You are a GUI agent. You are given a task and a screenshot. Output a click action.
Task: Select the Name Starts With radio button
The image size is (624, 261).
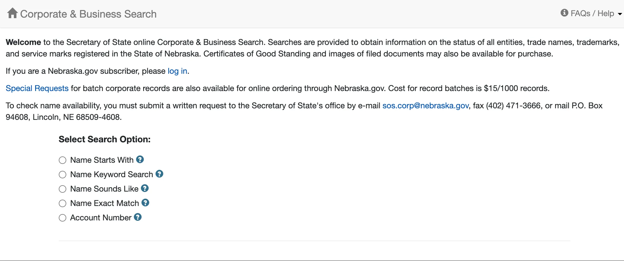(63, 160)
